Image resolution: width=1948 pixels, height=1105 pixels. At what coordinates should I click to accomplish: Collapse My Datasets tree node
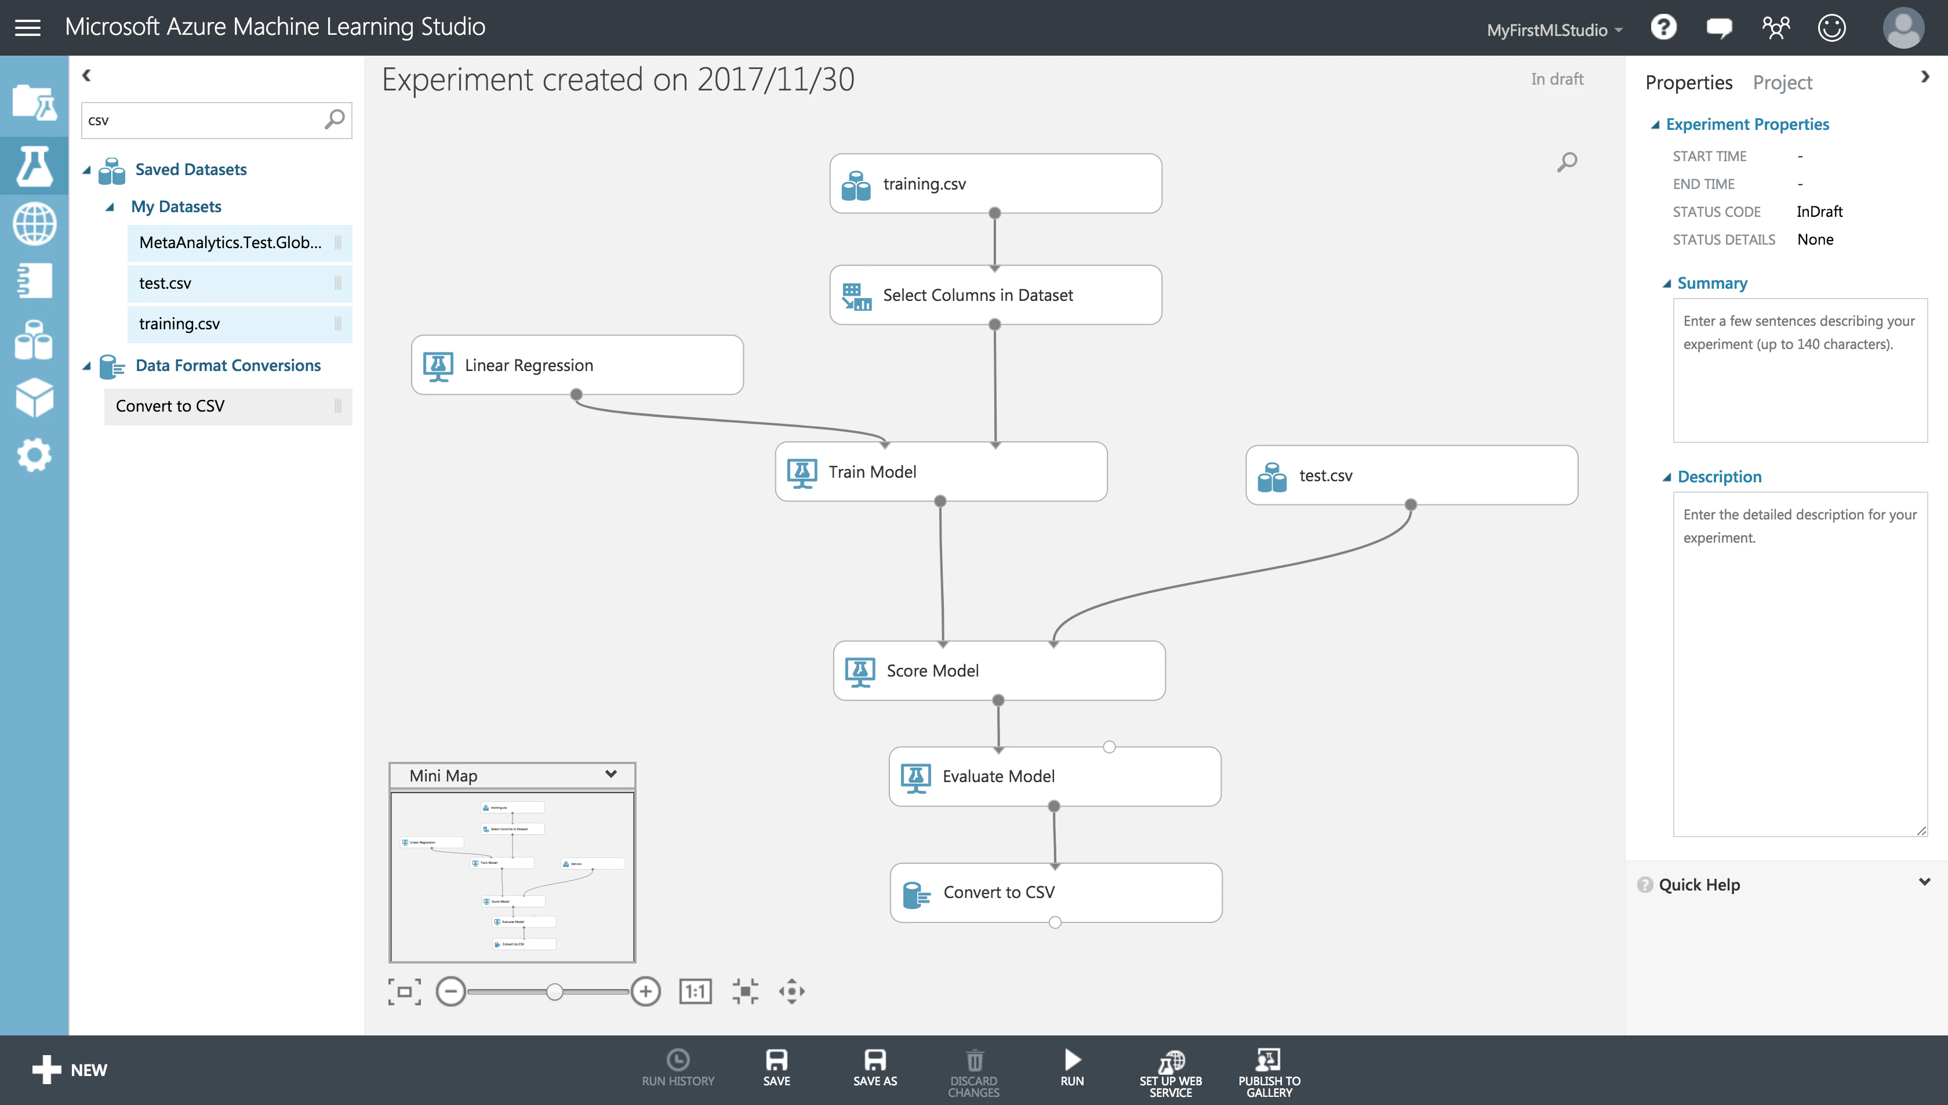110,207
